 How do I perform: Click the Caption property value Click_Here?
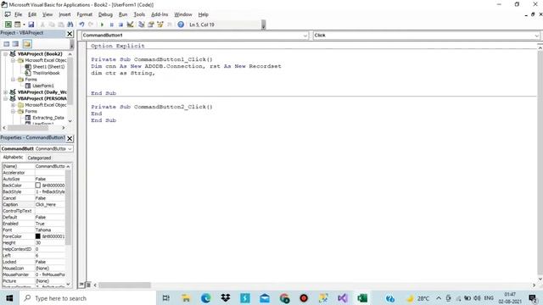pyautogui.click(x=49, y=204)
